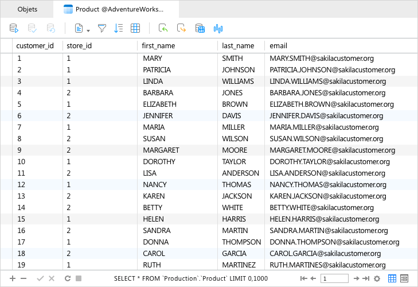Switch to form view toggle
The image size is (418, 287).
click(x=404, y=278)
